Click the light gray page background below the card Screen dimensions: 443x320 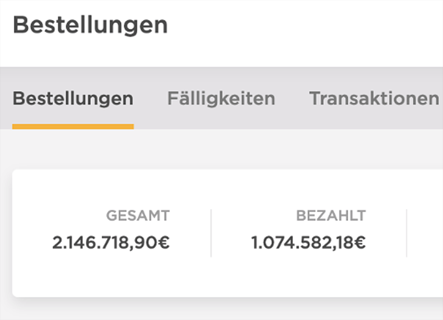pyautogui.click(x=221, y=310)
